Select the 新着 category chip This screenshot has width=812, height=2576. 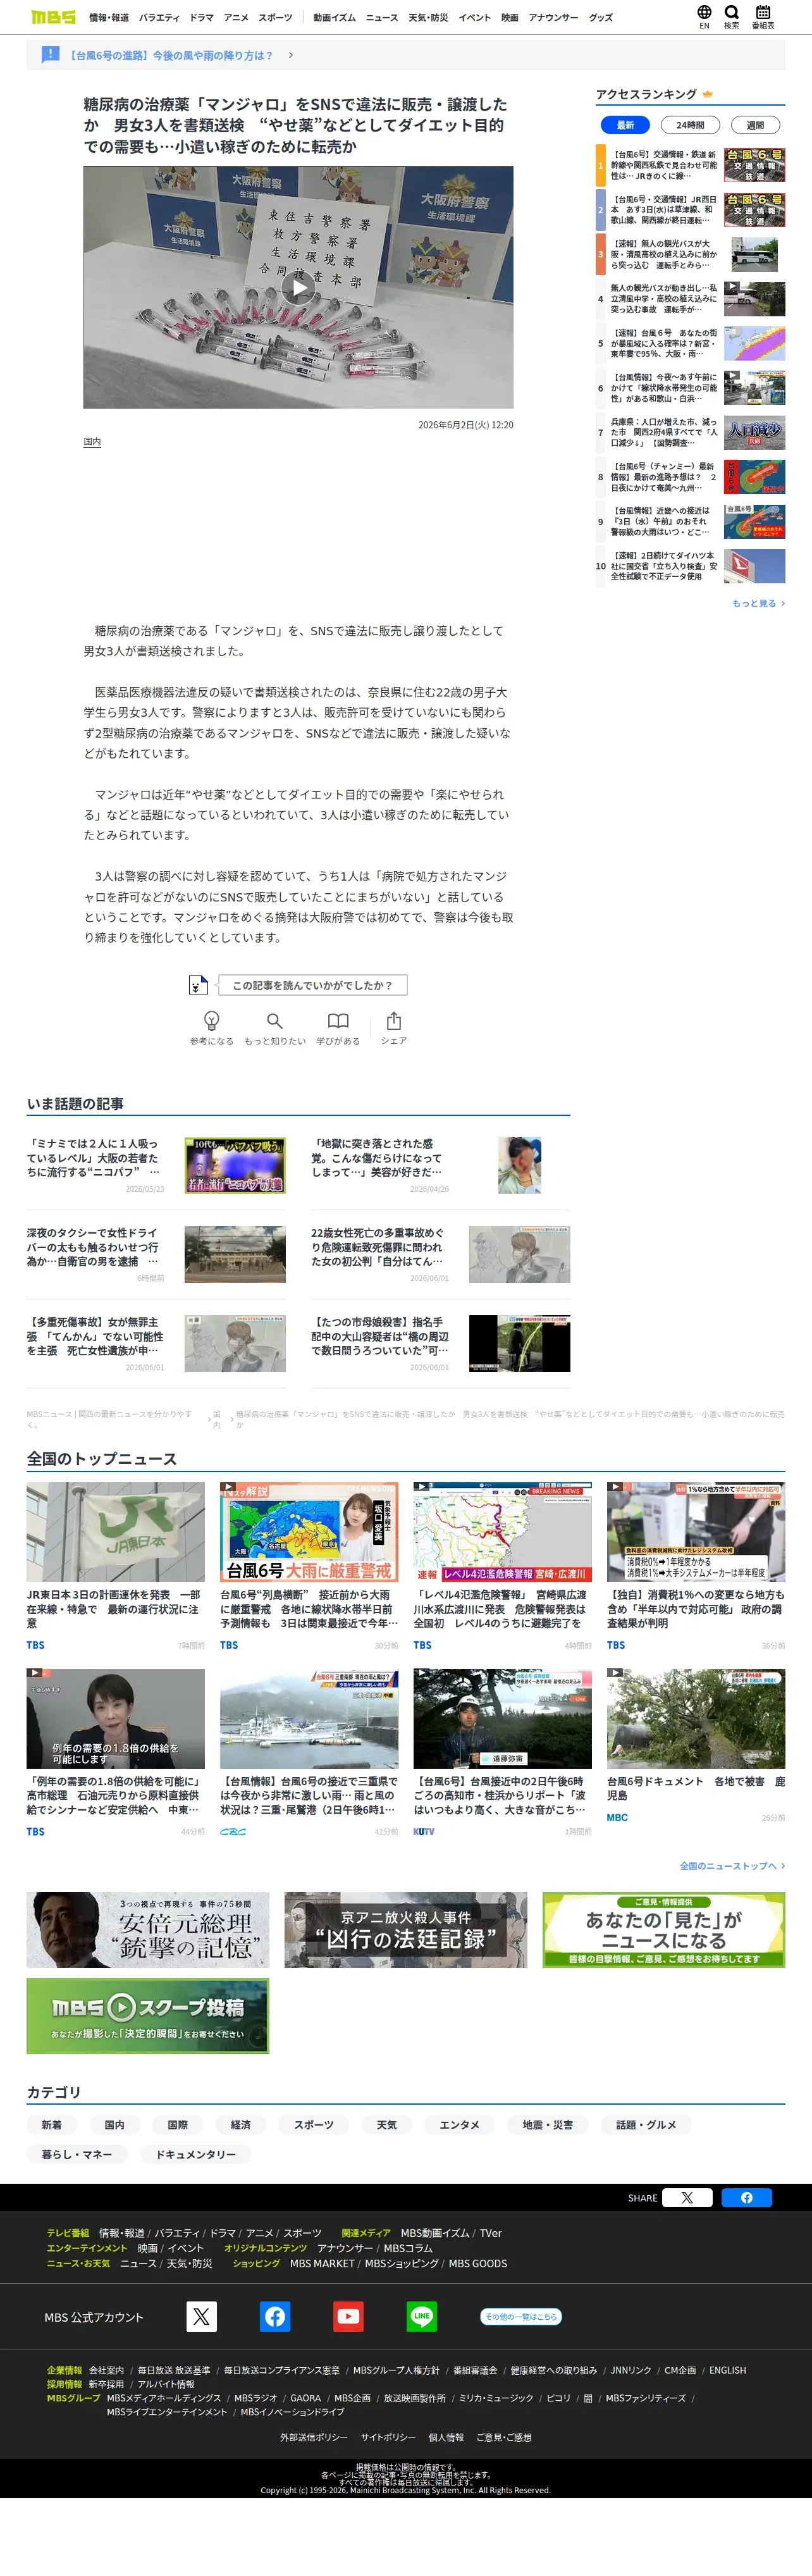coord(51,2124)
